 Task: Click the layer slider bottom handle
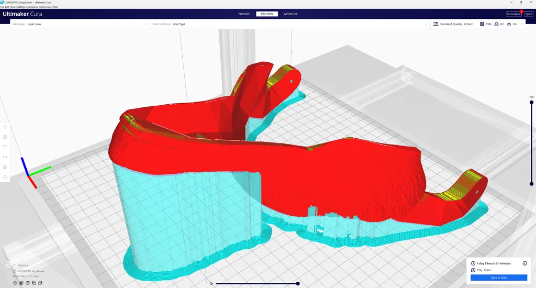tap(532, 184)
